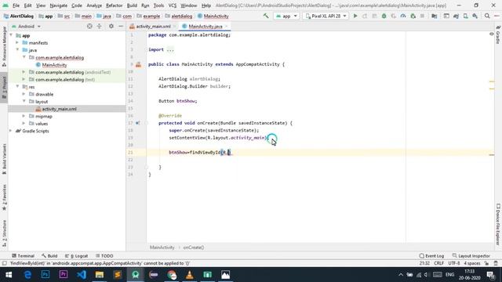Open the Refactor menu
The image size is (502, 282).
point(114,5)
